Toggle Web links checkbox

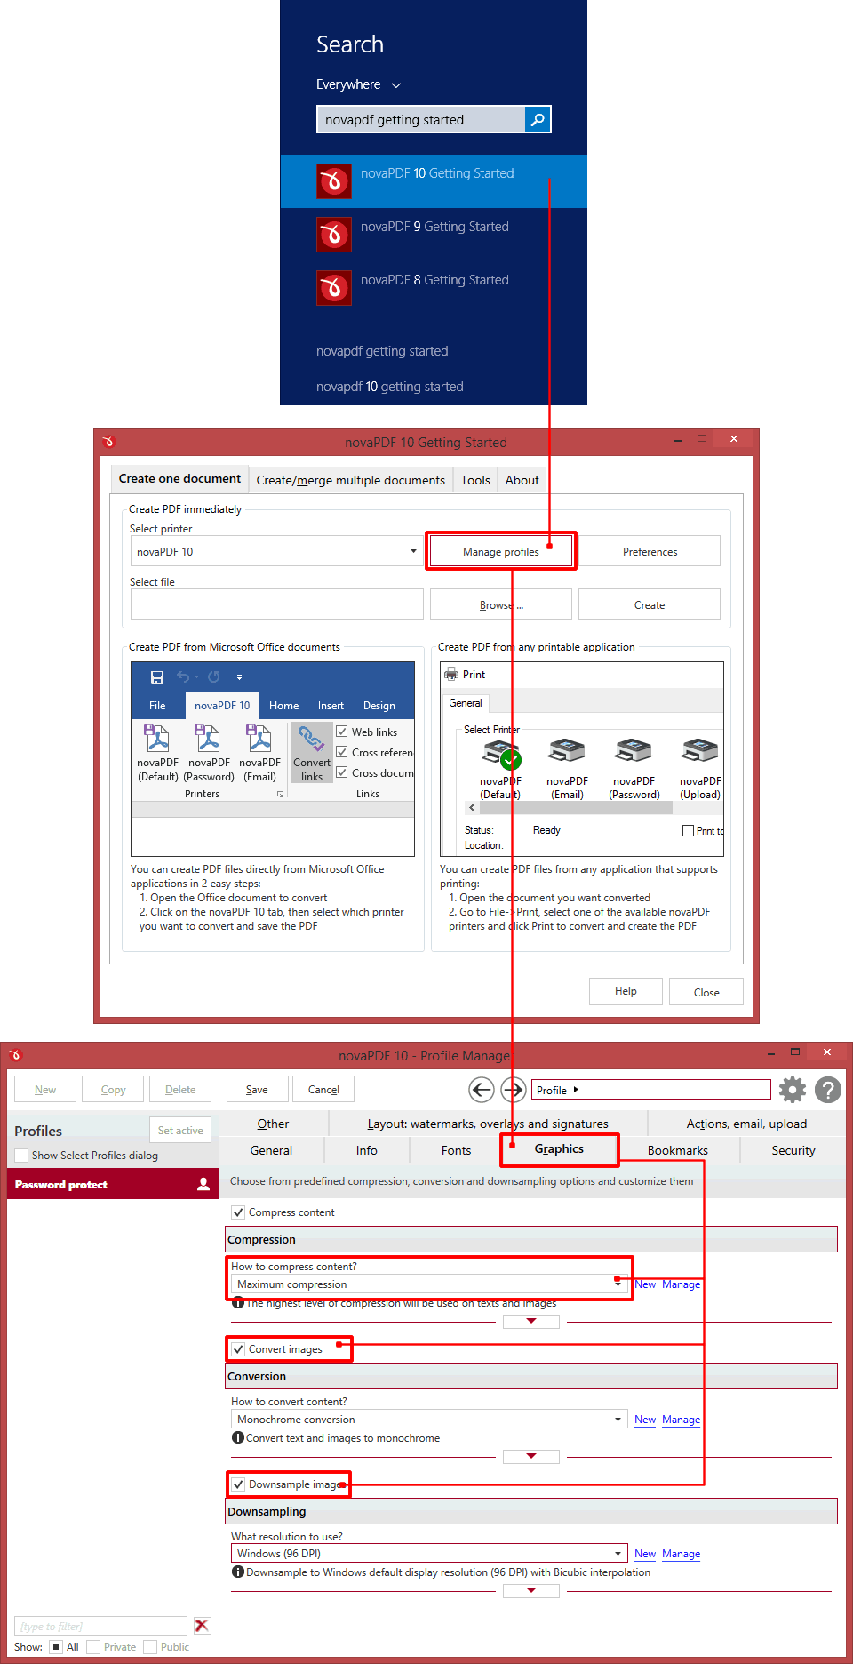(x=342, y=732)
